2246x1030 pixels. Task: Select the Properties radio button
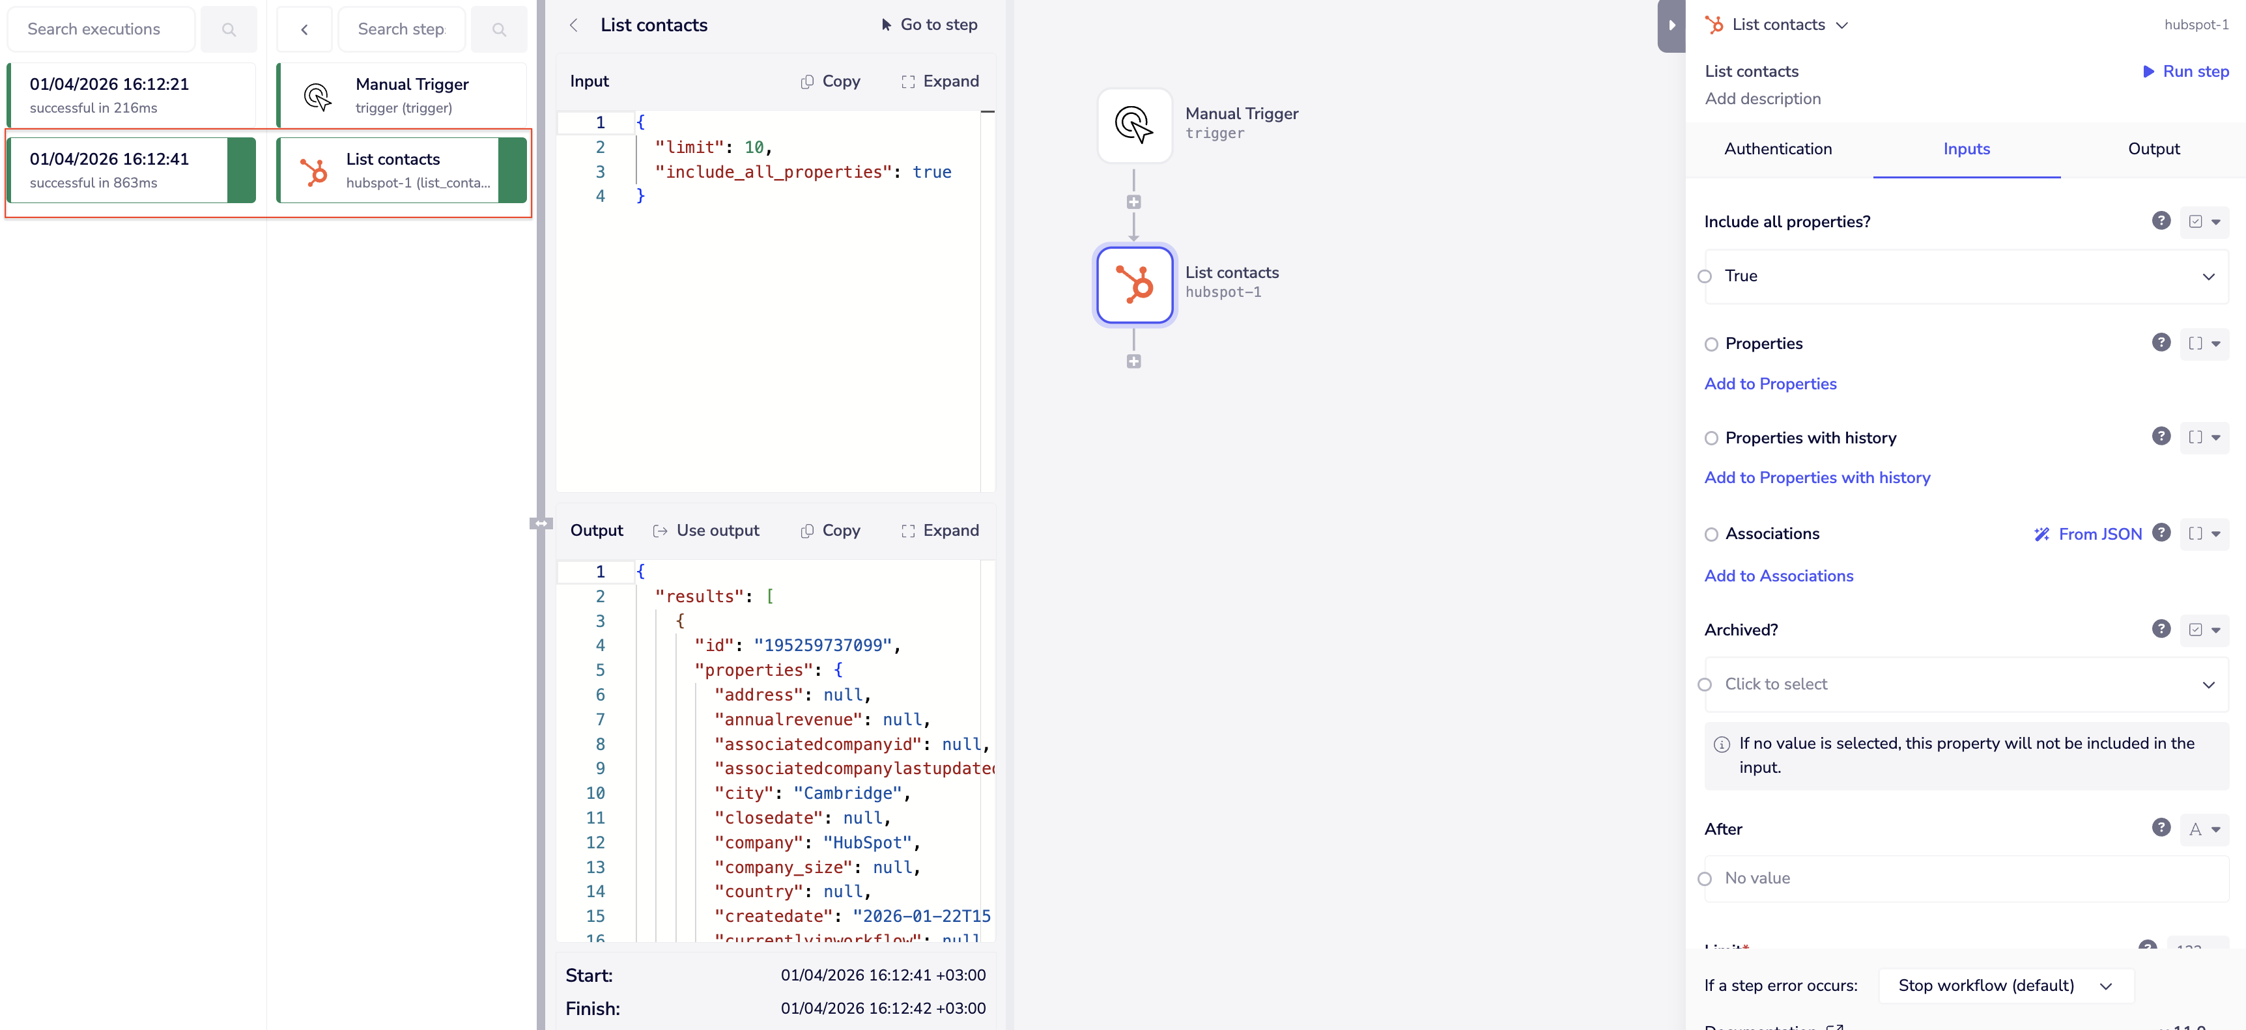tap(1711, 343)
